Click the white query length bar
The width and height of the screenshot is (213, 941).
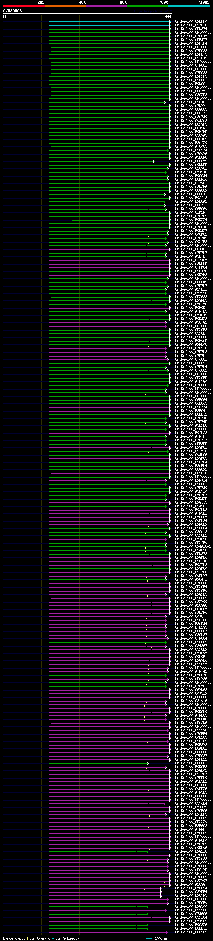(x=88, y=14)
